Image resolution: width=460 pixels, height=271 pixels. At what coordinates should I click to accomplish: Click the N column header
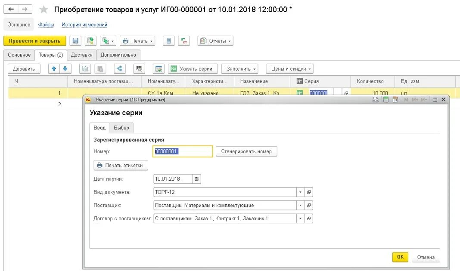pos(37,81)
